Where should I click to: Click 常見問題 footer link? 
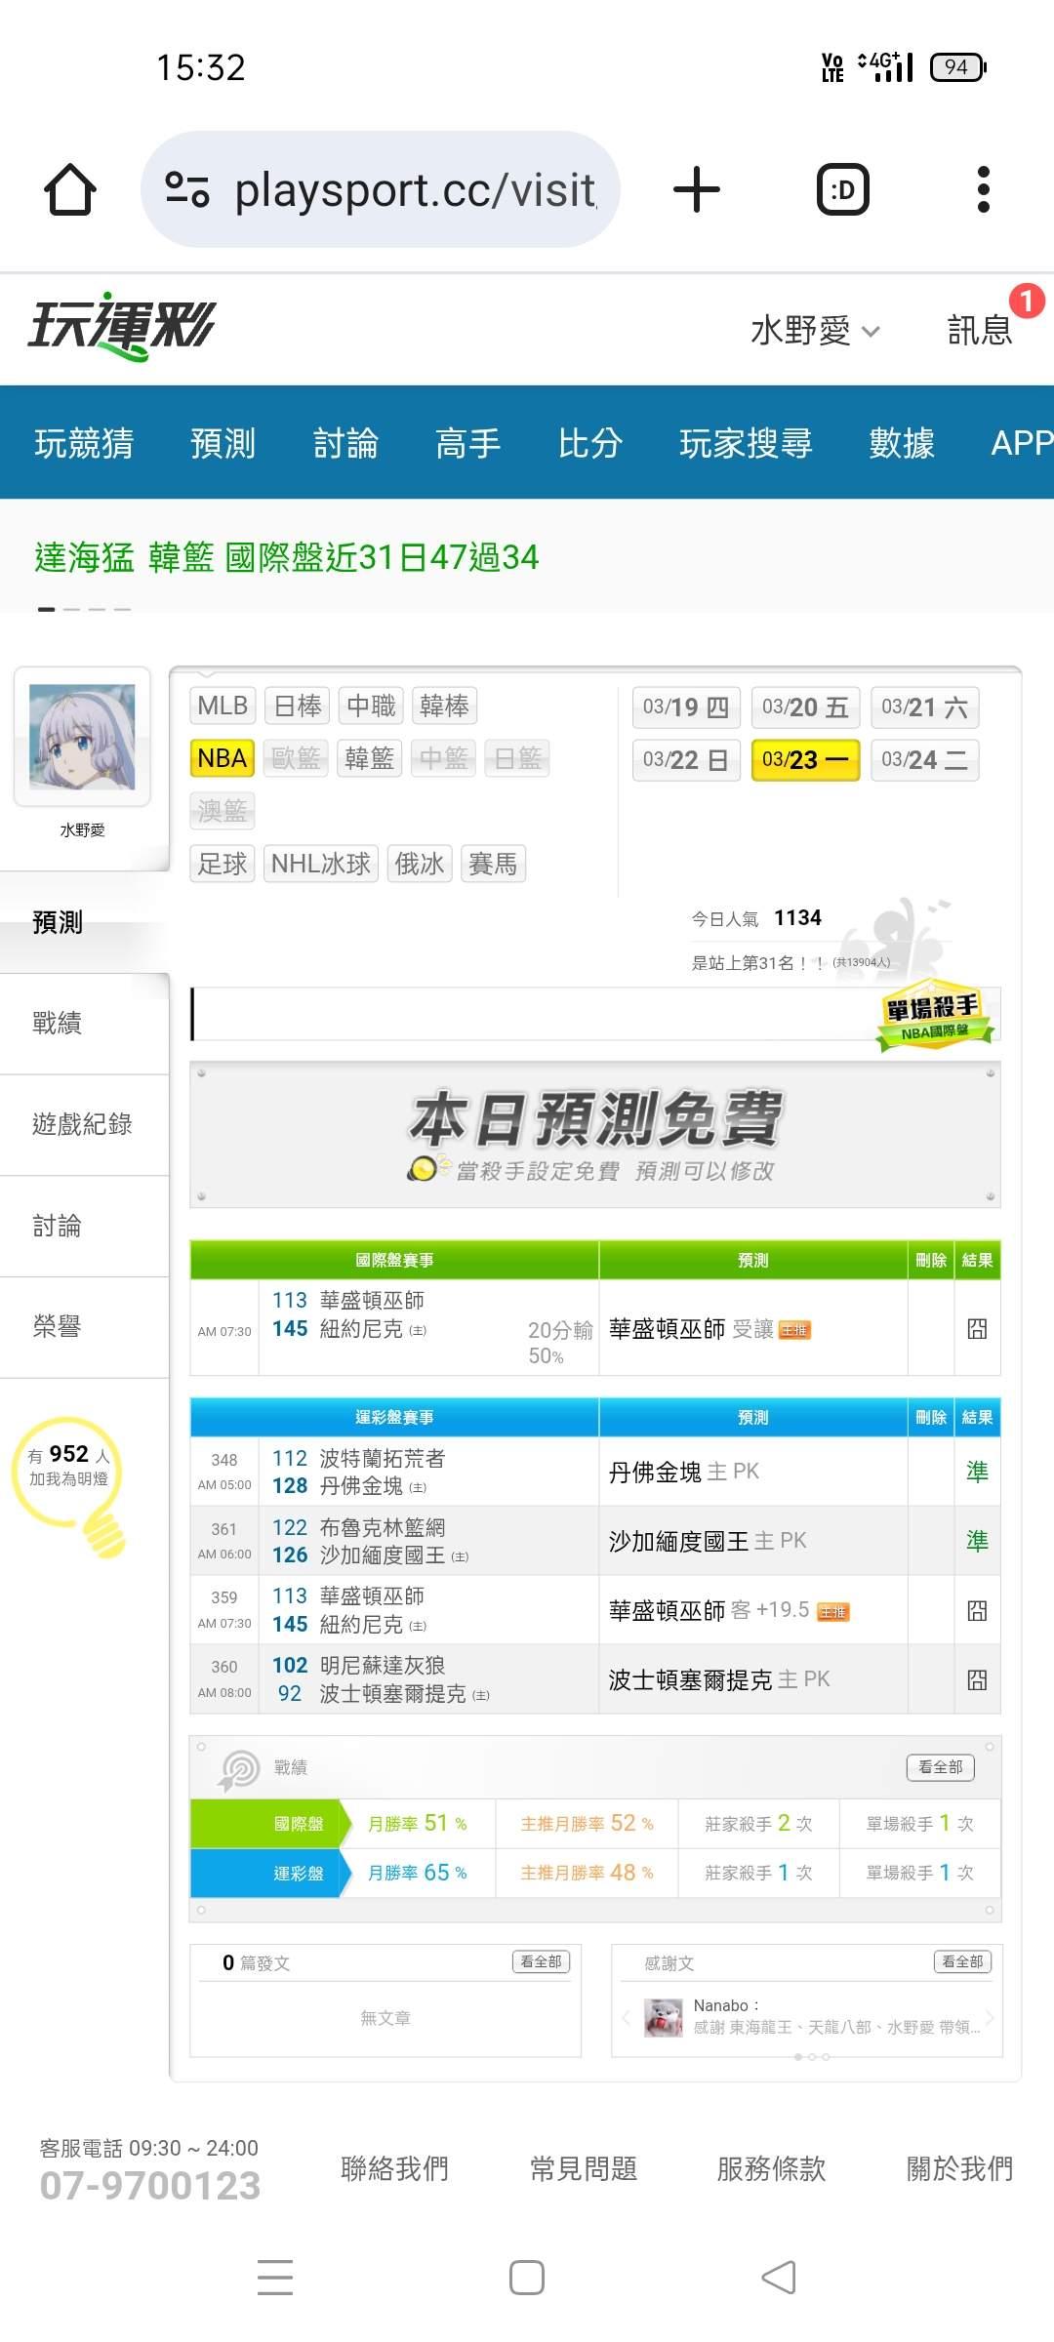[584, 2169]
